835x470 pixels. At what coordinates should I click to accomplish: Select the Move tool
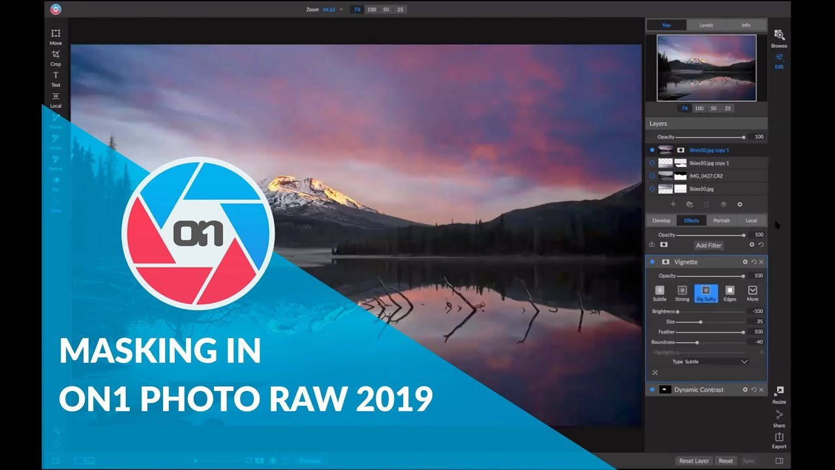(55, 37)
